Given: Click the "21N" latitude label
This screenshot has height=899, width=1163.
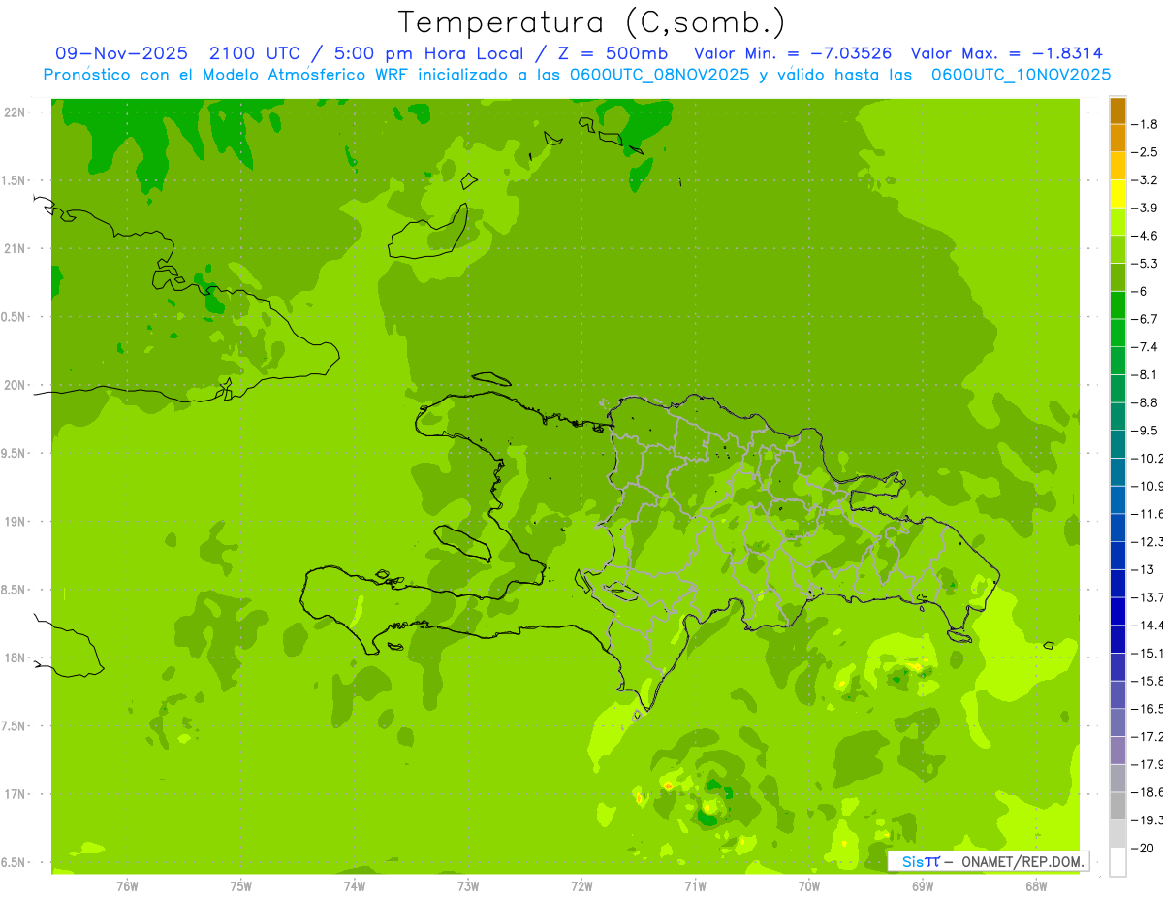Looking at the screenshot, I should pyautogui.click(x=16, y=248).
